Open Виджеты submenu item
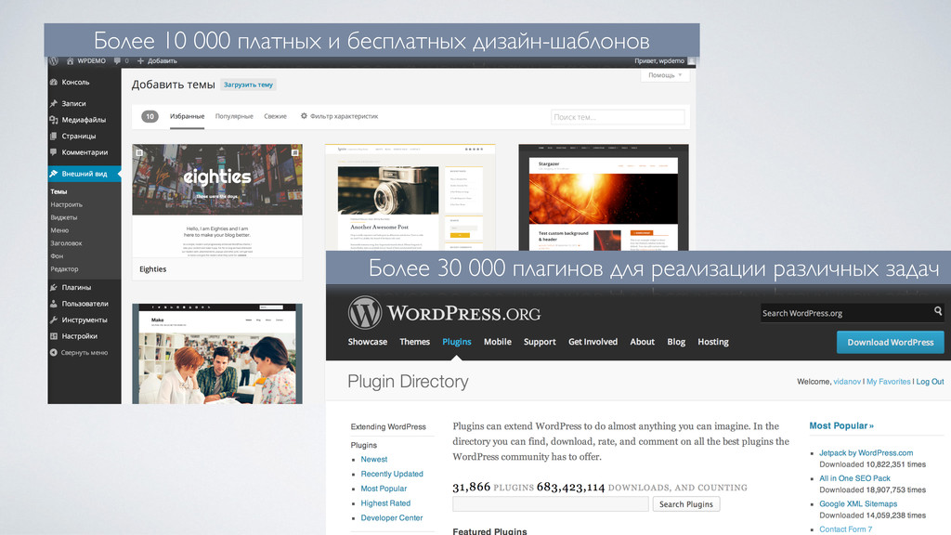The height and width of the screenshot is (535, 951). point(64,217)
